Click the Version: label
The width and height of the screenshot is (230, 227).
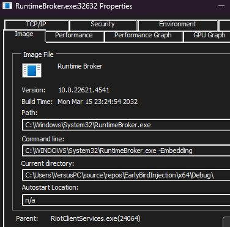pos(34,91)
